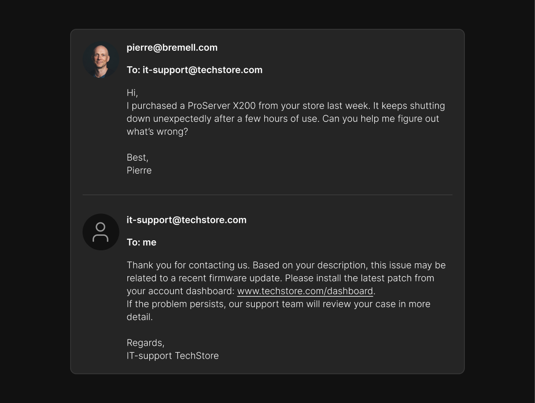Select sender address pierre@bremell.com
Screen dimensions: 535x403
tap(172, 48)
